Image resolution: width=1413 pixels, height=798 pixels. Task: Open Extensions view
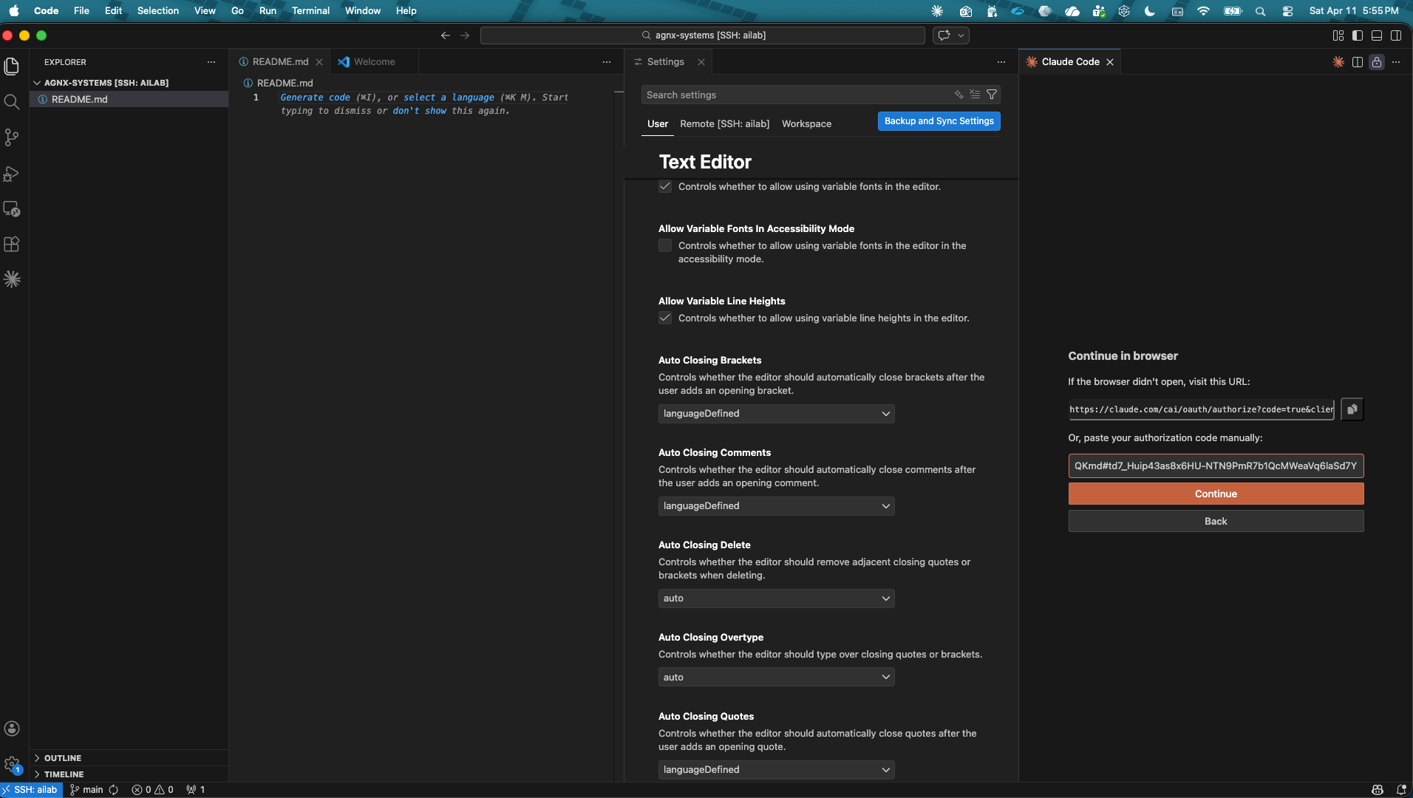(12, 245)
